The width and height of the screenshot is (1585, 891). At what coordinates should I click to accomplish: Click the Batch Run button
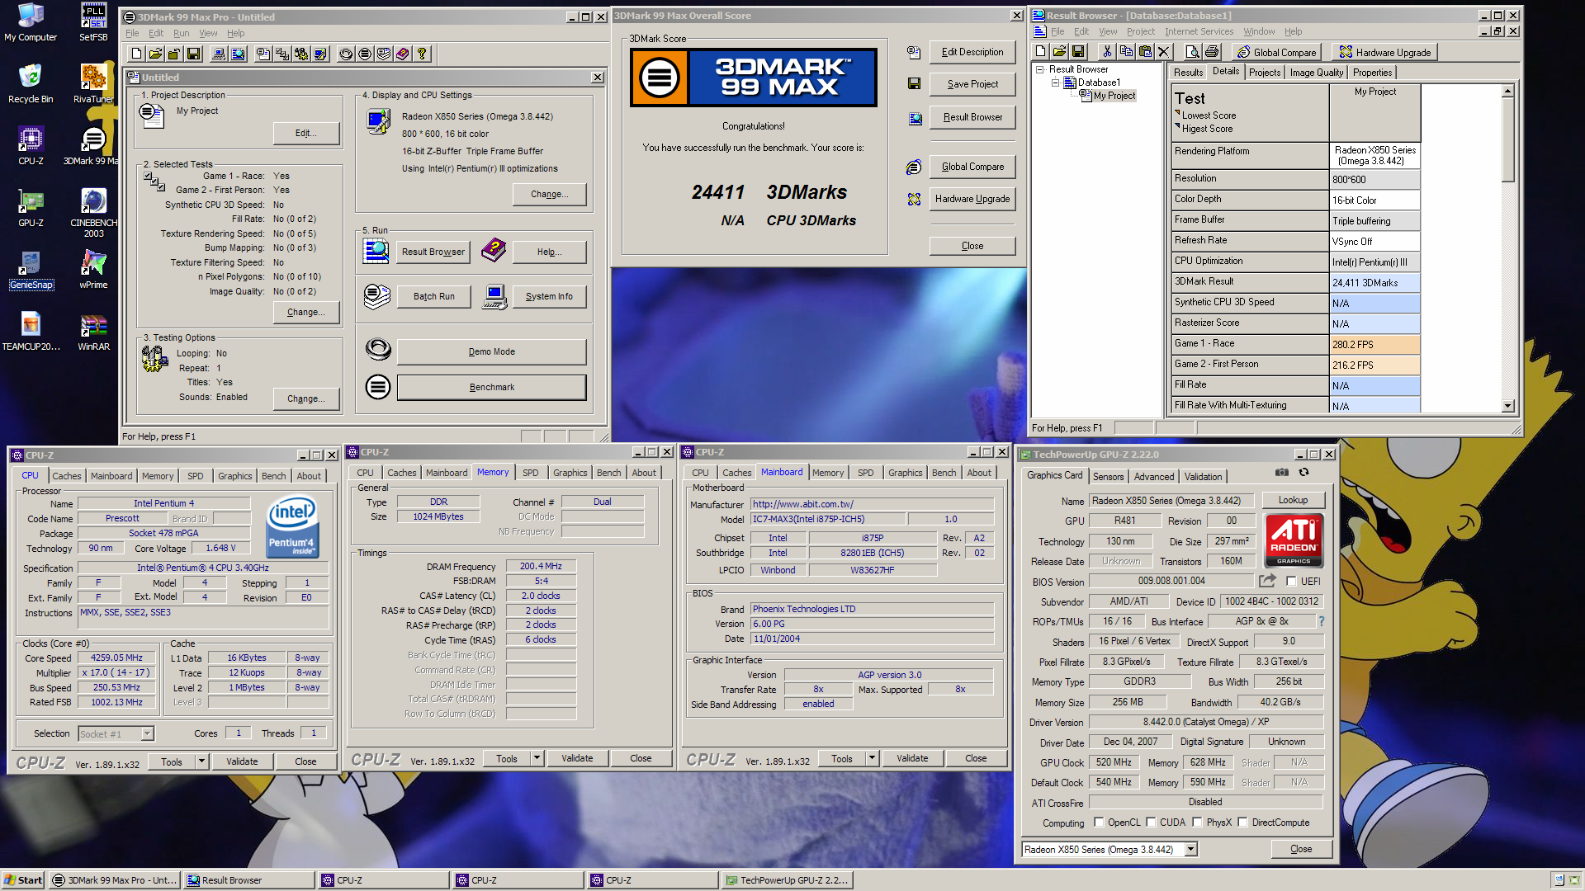click(434, 296)
